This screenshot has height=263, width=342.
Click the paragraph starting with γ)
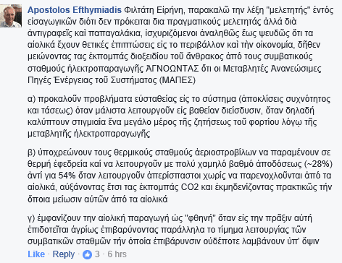(173, 230)
